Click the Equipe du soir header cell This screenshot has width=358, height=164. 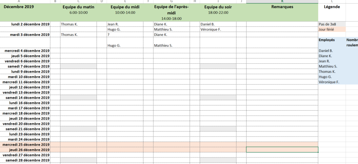tap(218, 13)
